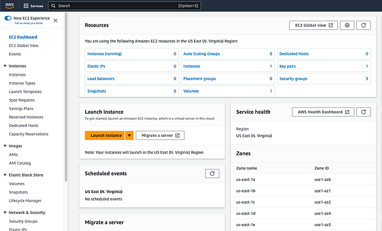382x231 pixels.
Task: Select EC2 Dashboard in the sidebar
Action: pyautogui.click(x=23, y=37)
